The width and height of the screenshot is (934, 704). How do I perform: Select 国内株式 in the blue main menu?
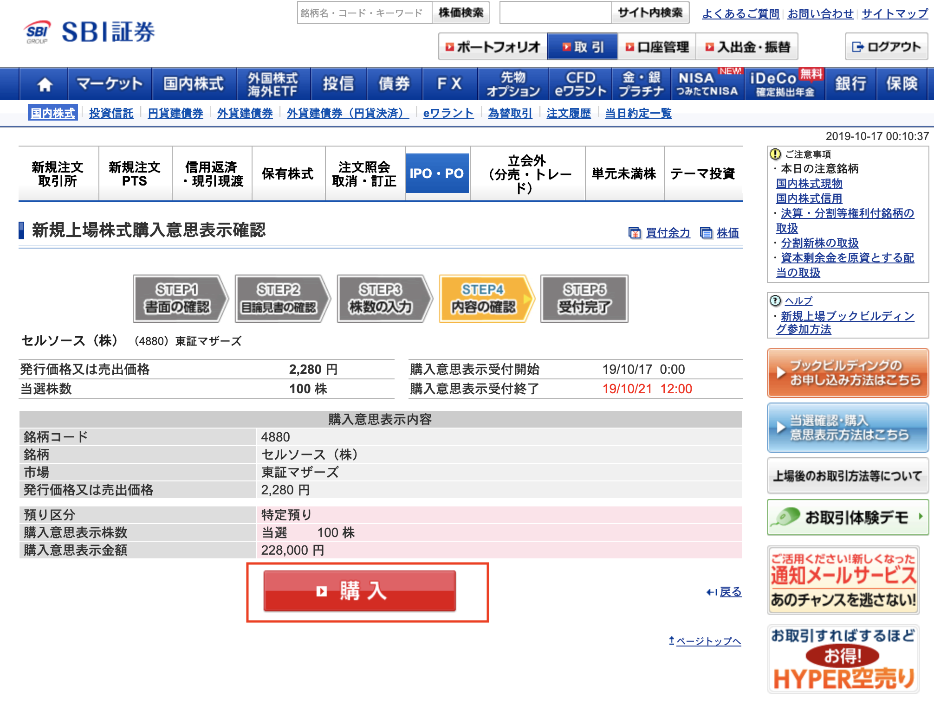click(x=194, y=84)
